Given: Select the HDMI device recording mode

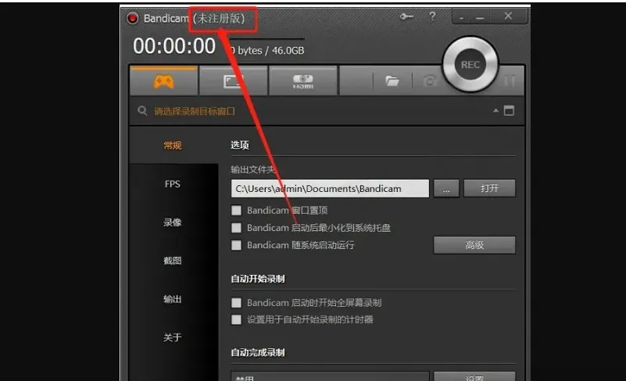Looking at the screenshot, I should point(303,81).
